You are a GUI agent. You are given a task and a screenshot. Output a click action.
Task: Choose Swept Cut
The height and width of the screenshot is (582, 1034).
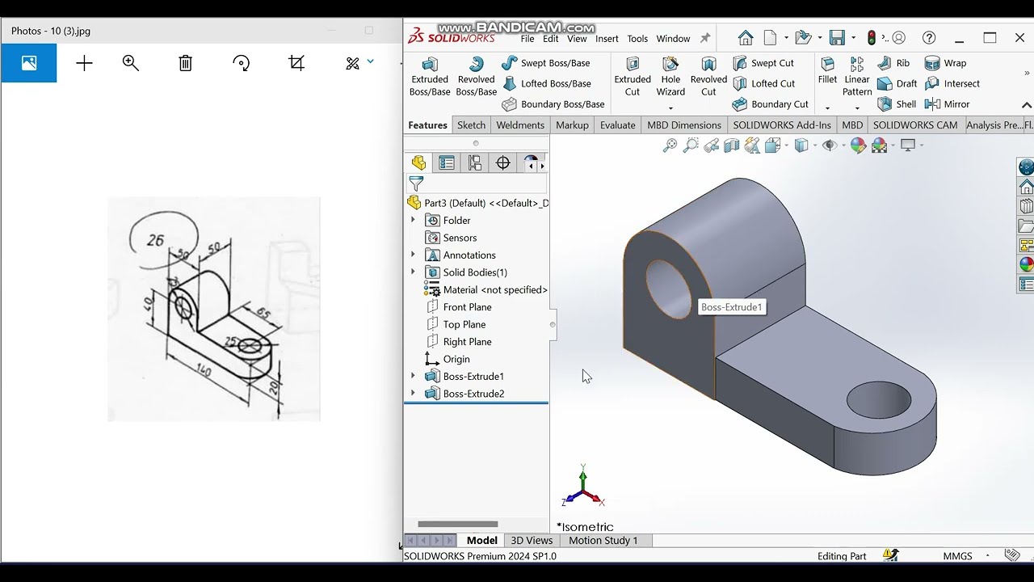click(763, 63)
